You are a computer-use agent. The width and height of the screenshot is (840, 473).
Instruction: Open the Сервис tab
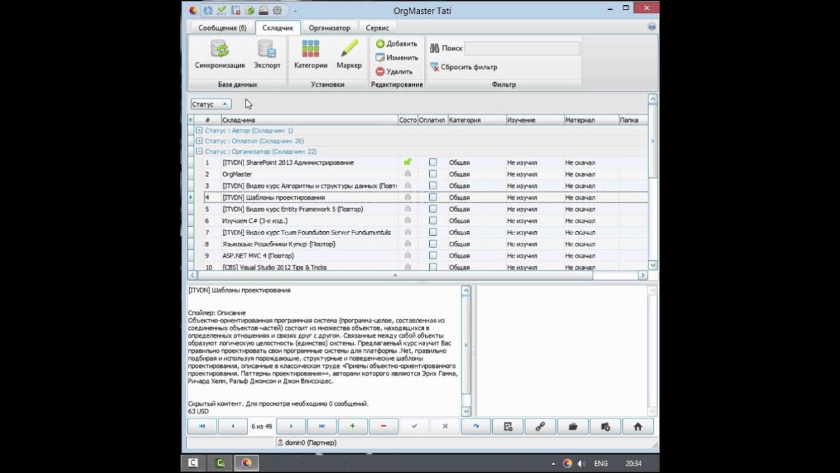point(377,28)
